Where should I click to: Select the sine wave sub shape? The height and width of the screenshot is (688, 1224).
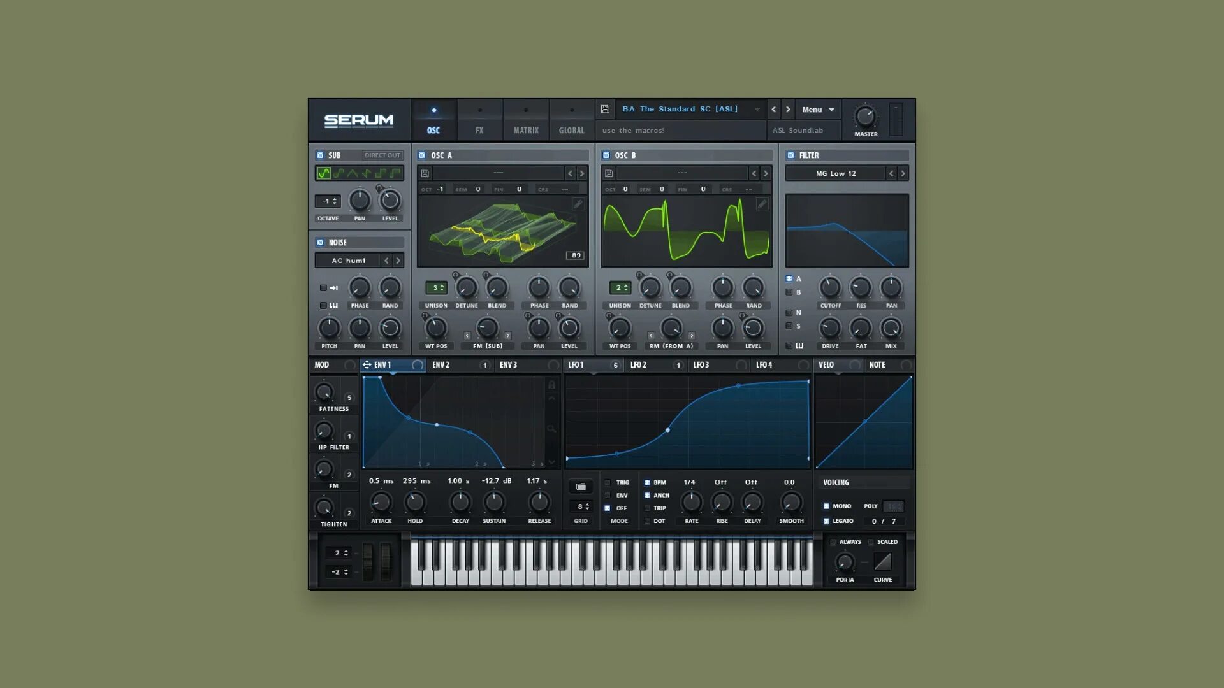(x=324, y=173)
